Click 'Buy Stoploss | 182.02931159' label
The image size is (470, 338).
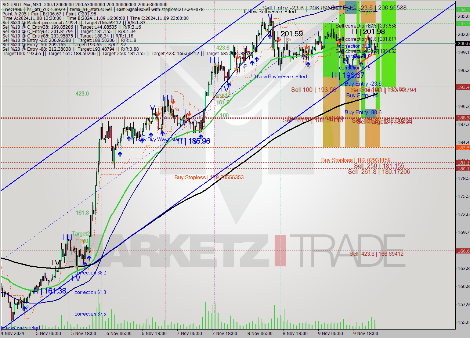[x=356, y=160]
